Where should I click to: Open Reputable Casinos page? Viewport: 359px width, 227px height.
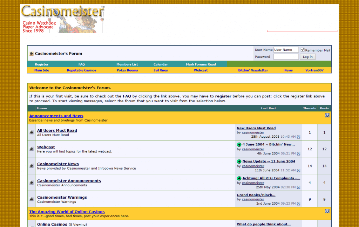coord(81,70)
